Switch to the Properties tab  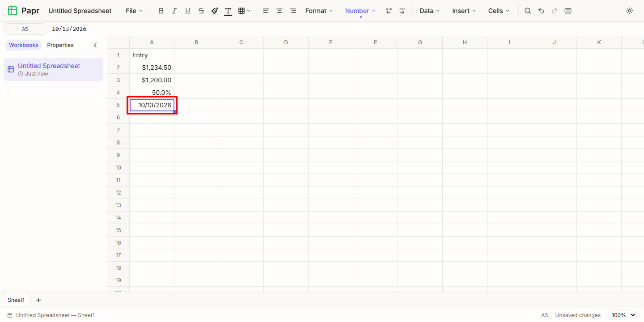(60, 45)
